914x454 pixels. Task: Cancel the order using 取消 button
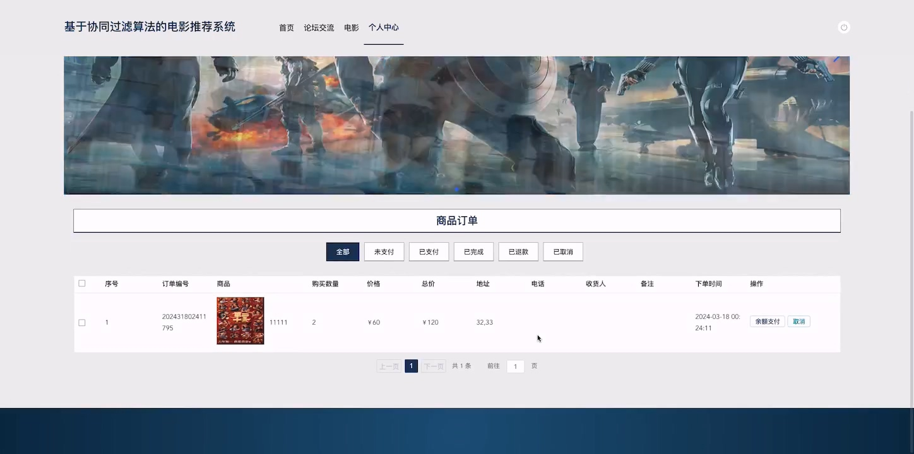coord(799,322)
